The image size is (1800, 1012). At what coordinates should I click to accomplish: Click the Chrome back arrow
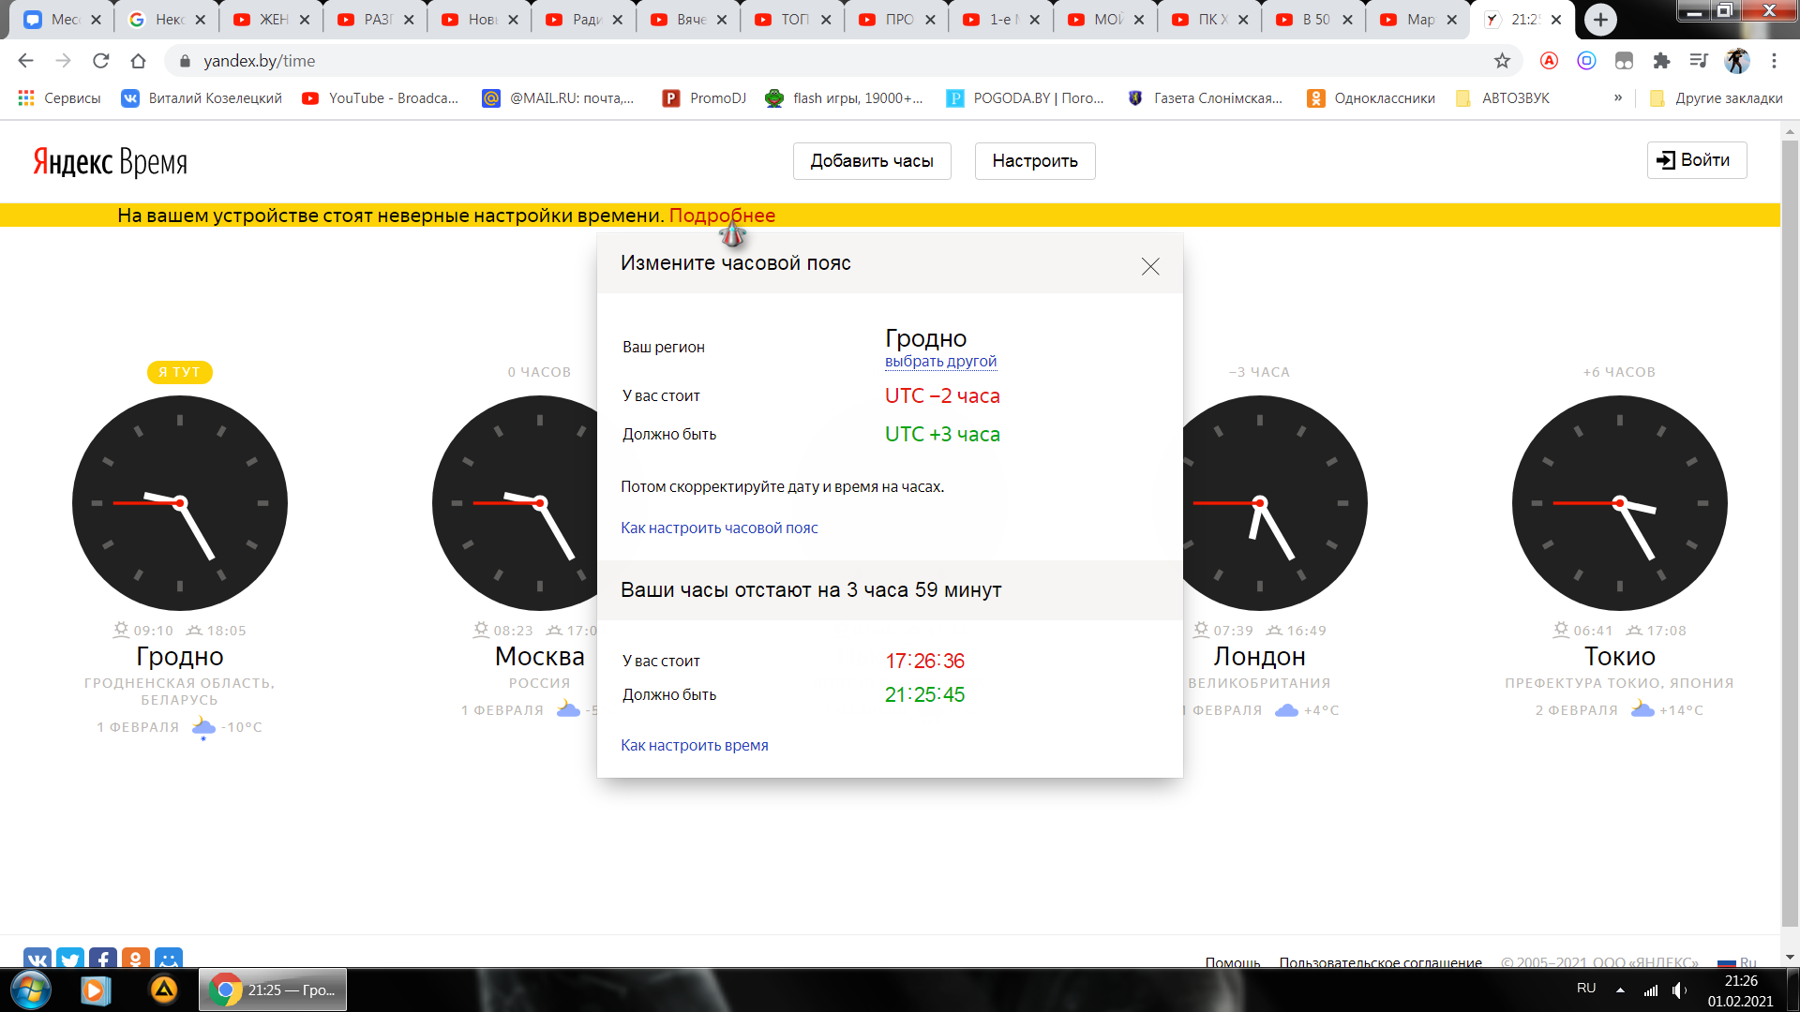coord(25,61)
